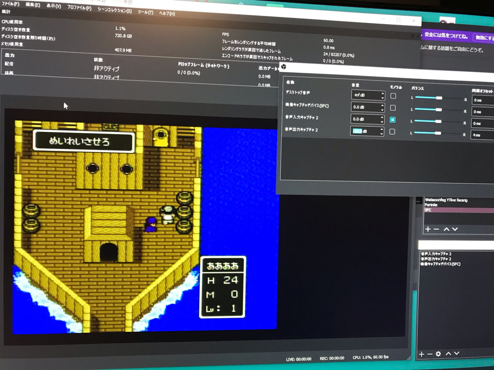Click the 音声出力キャプチャ 2 volume field
494x370 pixels.
[365, 131]
